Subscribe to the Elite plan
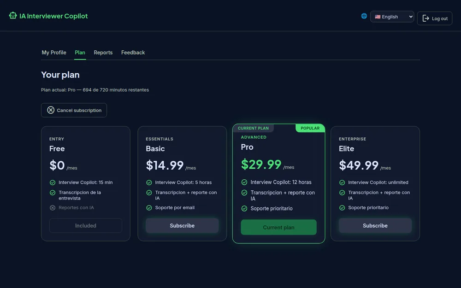Viewport: 461px width, 288px height. 375,226
